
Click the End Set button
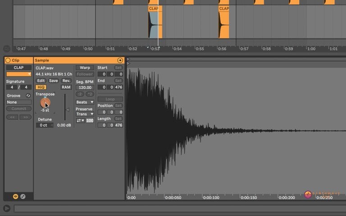[118, 81]
